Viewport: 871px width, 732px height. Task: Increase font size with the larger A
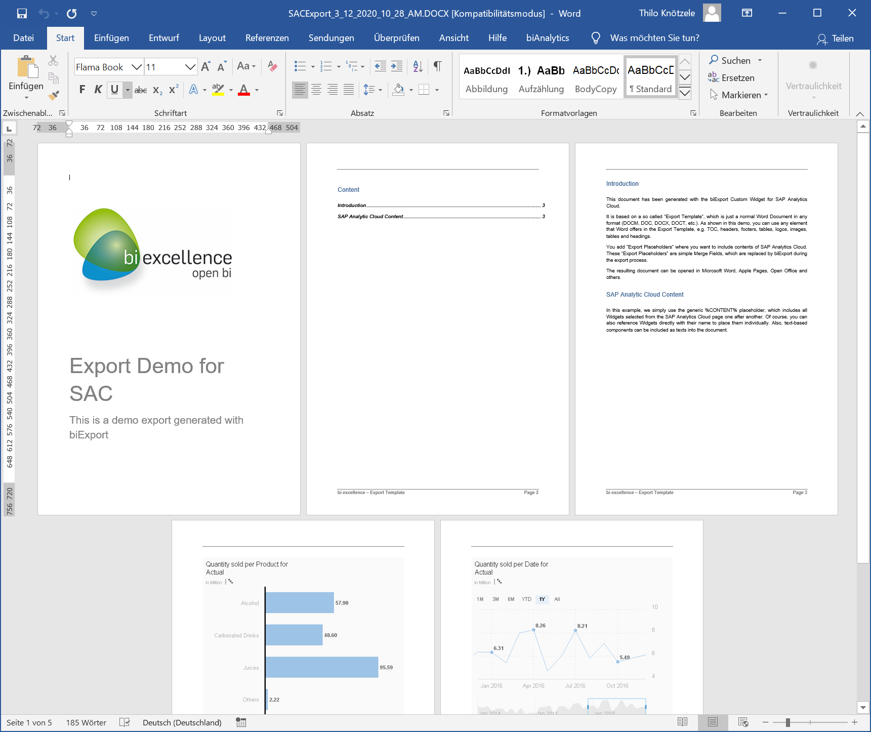tap(205, 67)
